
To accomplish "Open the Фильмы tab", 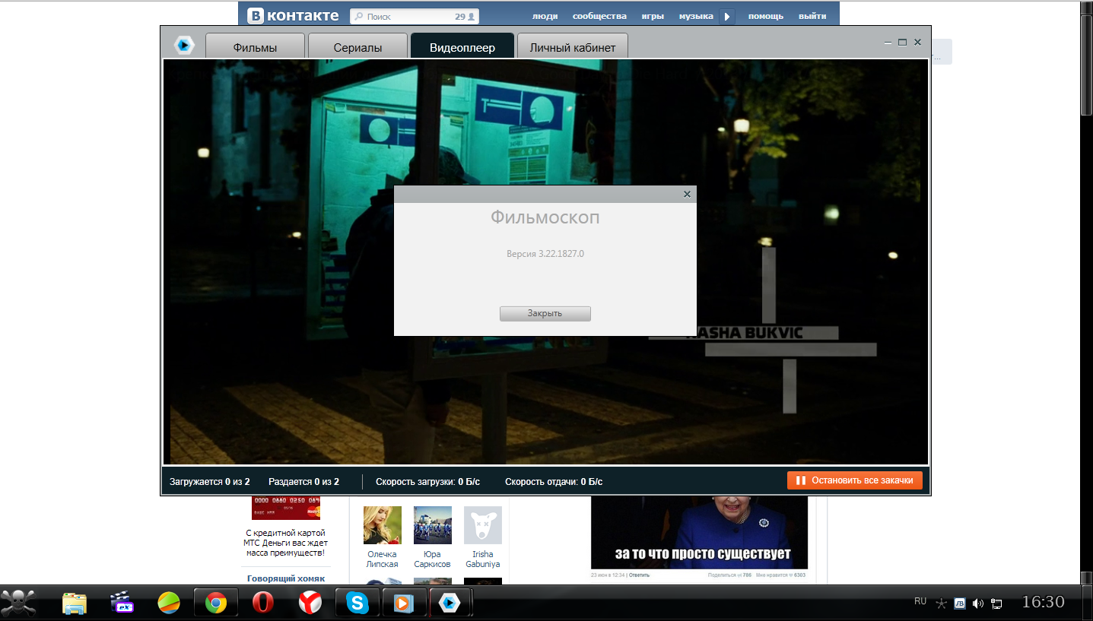I will coord(255,47).
